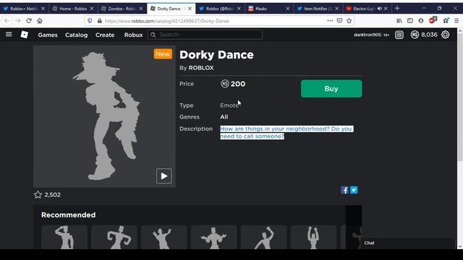The height and width of the screenshot is (260, 463).
Task: Close the Dorky Dance tab
Action: (x=190, y=9)
